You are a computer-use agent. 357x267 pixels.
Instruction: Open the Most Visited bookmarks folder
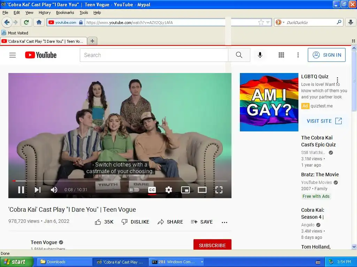[x=15, y=33]
